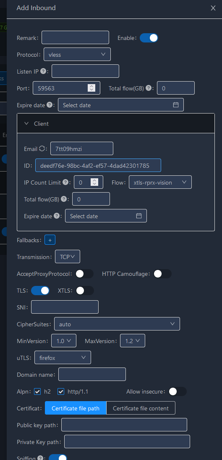Image resolution: width=222 pixels, height=460 pixels.
Task: Show the Total flow(GB) help tooltip icon beside Port
Action: point(149,88)
